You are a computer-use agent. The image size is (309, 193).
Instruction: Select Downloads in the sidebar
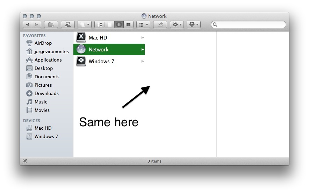46,93
